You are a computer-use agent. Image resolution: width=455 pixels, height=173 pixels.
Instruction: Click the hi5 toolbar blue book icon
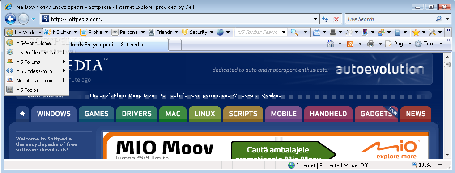[398, 32]
